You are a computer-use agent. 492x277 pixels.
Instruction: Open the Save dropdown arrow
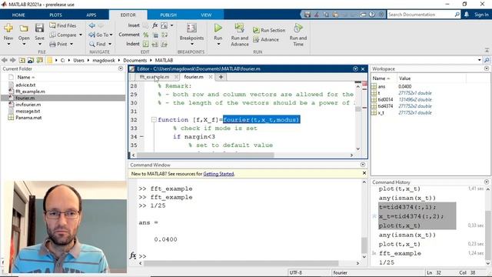(39, 45)
